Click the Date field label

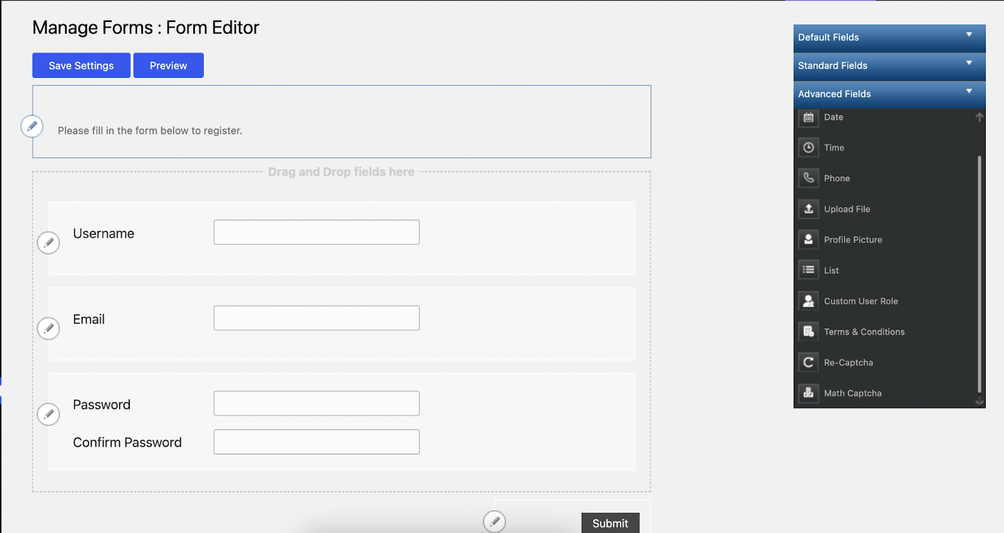pos(833,117)
